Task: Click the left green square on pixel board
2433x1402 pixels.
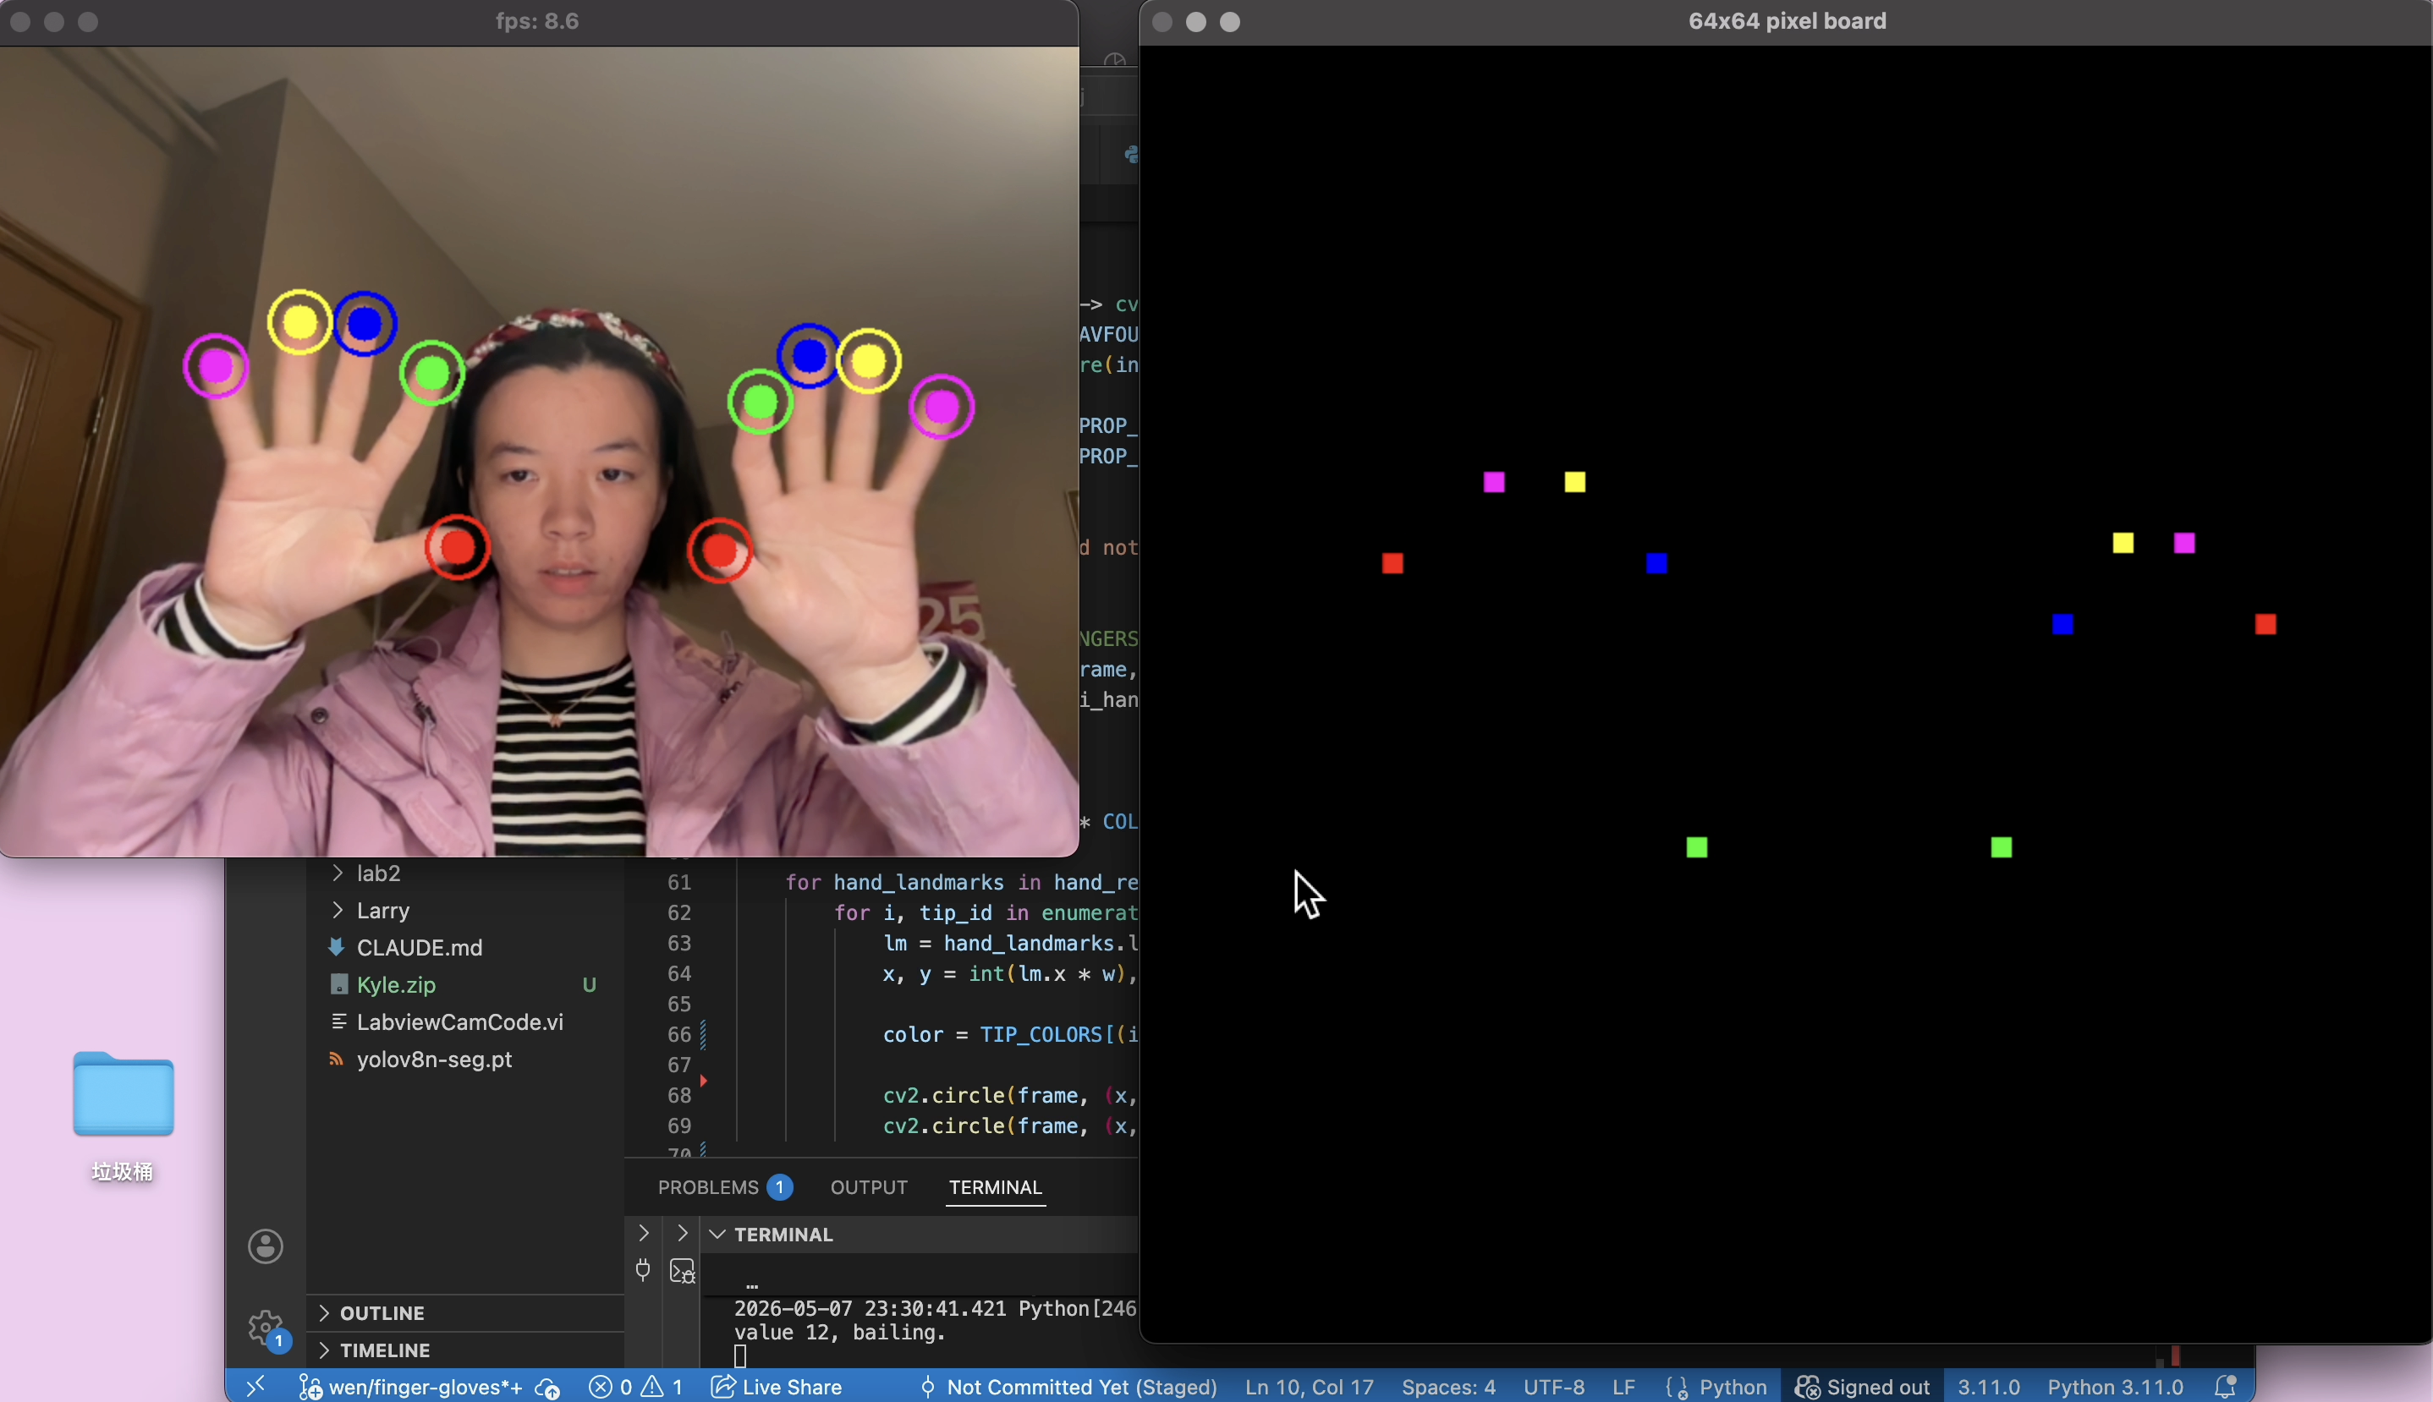Action: [1697, 847]
